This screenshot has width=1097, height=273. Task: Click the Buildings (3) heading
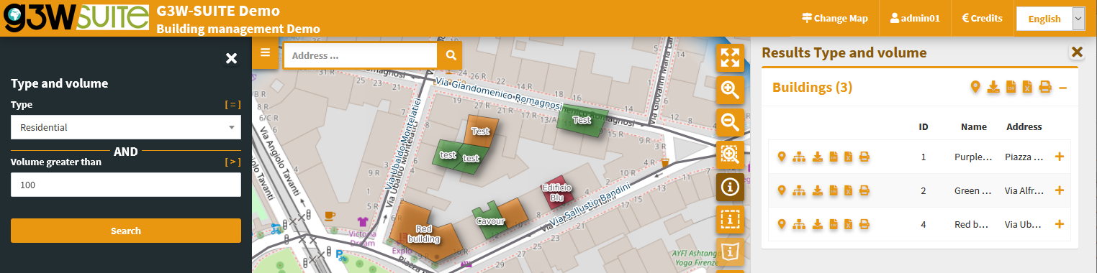tap(812, 88)
